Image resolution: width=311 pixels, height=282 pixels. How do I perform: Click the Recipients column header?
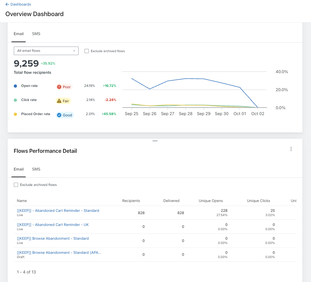click(131, 201)
